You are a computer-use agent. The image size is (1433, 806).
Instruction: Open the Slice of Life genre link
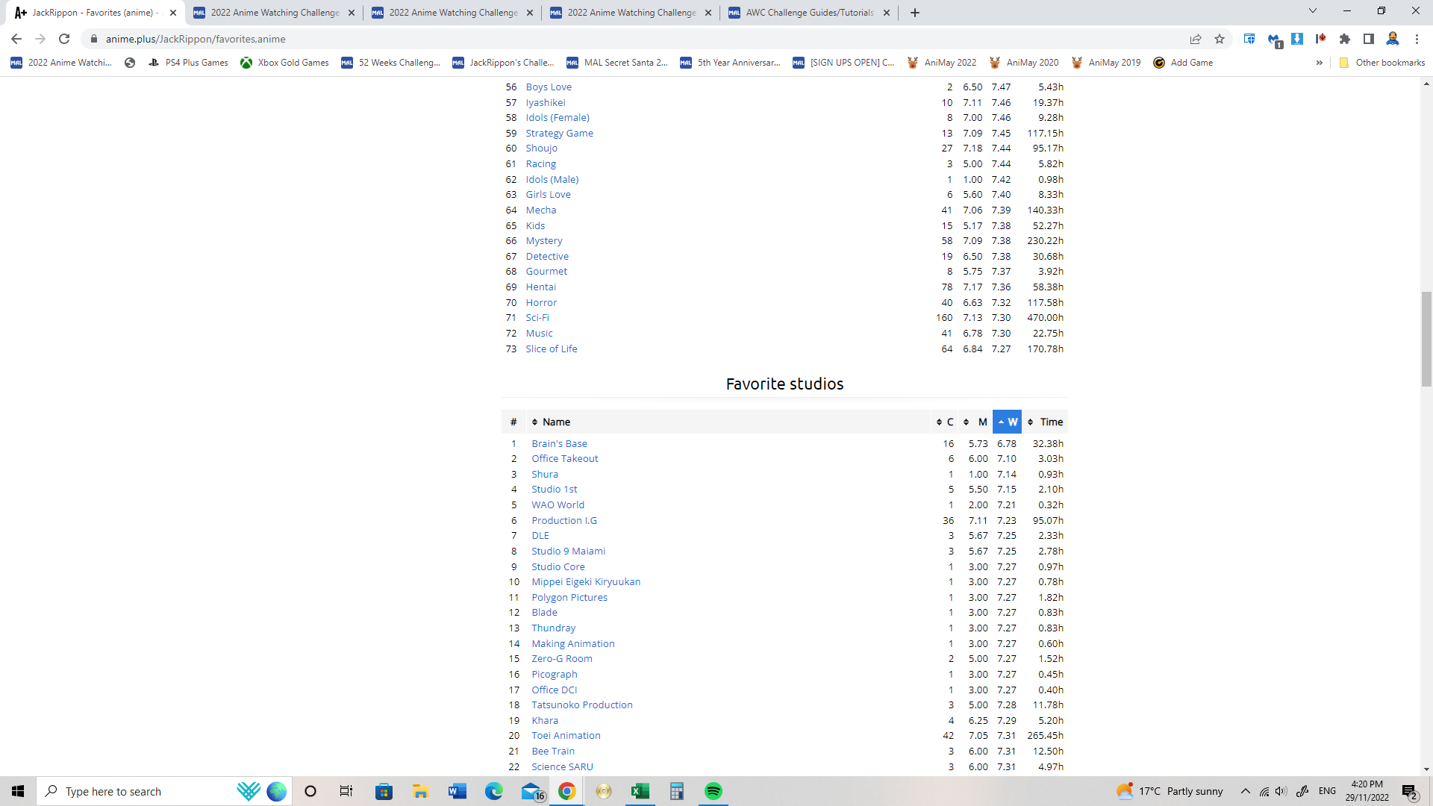click(551, 349)
